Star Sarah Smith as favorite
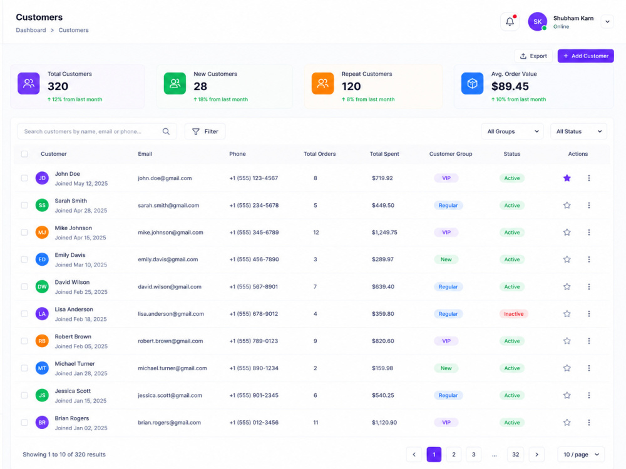626x469 pixels. tap(567, 205)
